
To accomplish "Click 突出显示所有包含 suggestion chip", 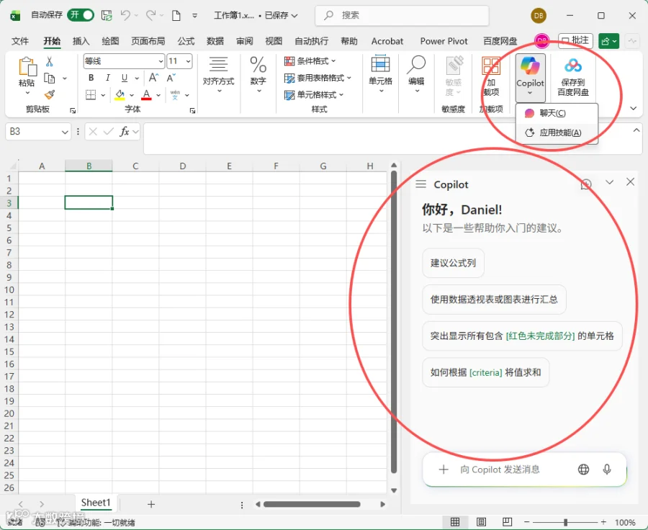I will [523, 336].
